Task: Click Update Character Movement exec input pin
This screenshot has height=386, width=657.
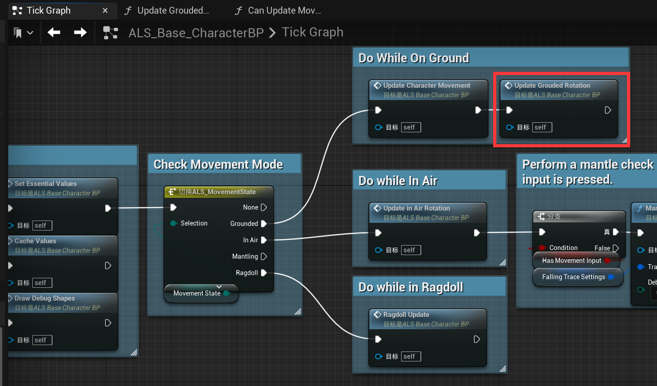Action: tap(378, 110)
